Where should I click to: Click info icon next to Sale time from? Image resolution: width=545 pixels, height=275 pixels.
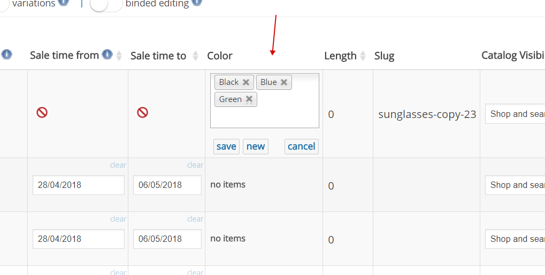coord(107,54)
